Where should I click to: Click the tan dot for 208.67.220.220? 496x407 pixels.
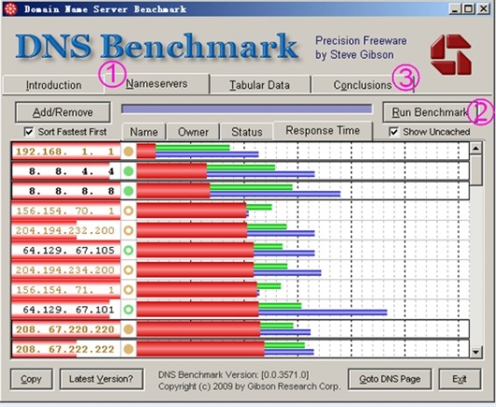[x=128, y=329]
